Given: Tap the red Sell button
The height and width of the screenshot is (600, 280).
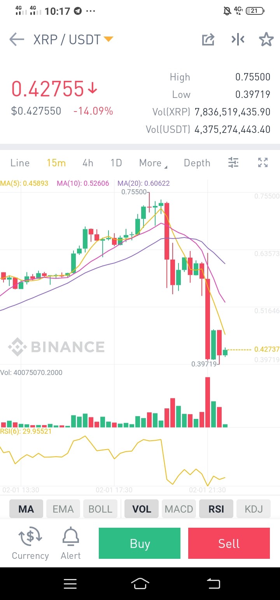Looking at the screenshot, I should [x=229, y=543].
